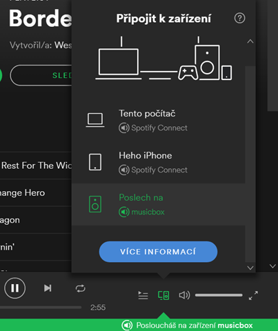This screenshot has width=278, height=331.
Task: Select Tento počítač device
Action: tap(158, 121)
